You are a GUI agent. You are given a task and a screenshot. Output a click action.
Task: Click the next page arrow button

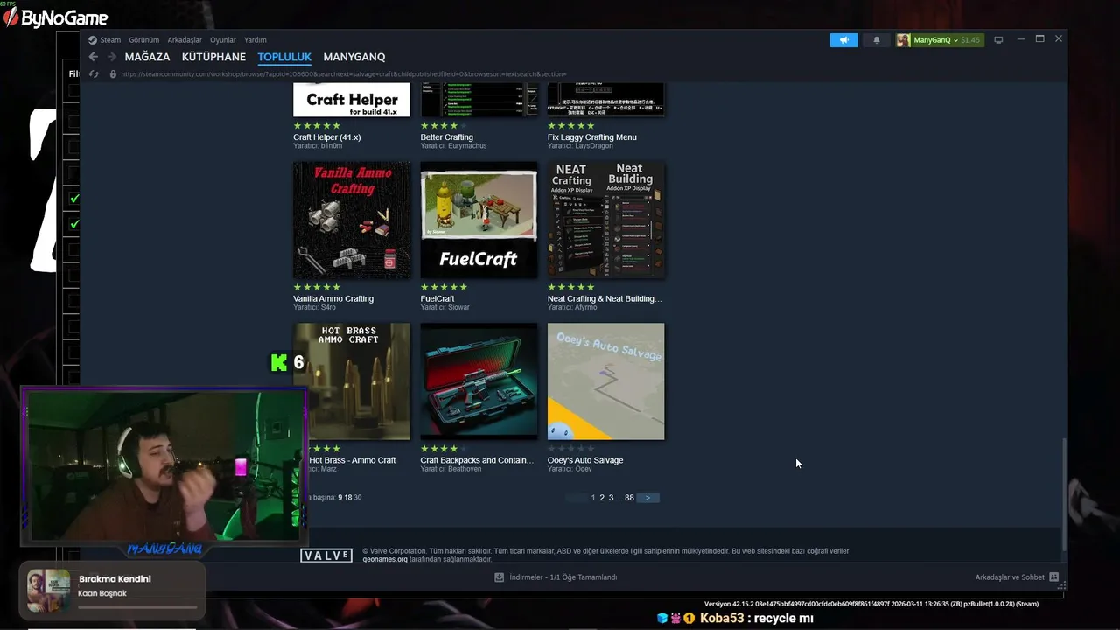point(647,498)
